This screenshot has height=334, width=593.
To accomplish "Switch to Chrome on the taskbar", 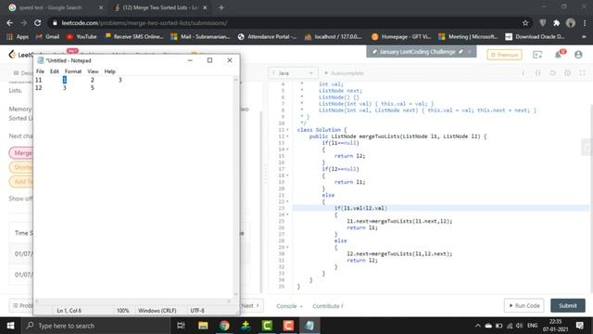I will [224, 326].
